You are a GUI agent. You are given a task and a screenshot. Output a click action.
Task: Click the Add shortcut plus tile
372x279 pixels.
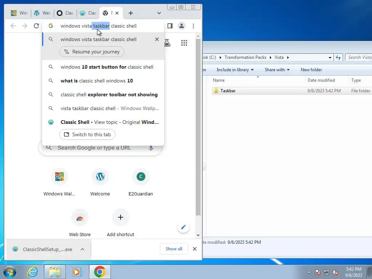point(121,223)
